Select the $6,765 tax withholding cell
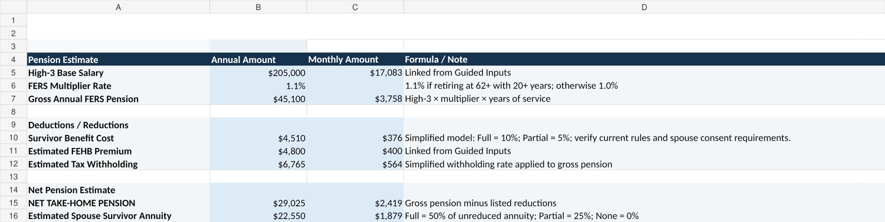The height and width of the screenshot is (222, 885). (x=258, y=164)
